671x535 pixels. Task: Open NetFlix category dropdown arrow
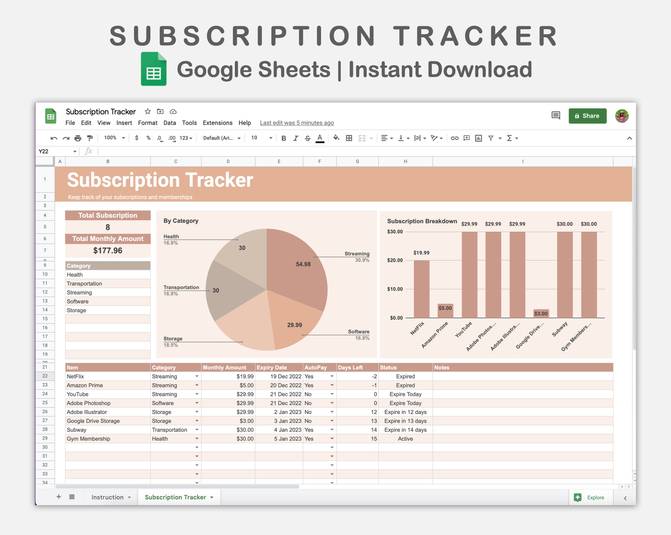click(197, 376)
